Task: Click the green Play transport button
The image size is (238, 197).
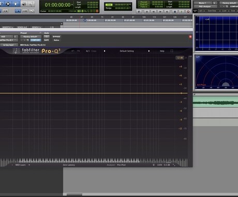Action: tap(182, 11)
